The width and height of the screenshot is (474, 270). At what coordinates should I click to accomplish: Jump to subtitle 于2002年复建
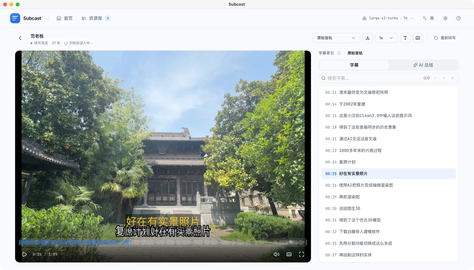(x=388, y=104)
